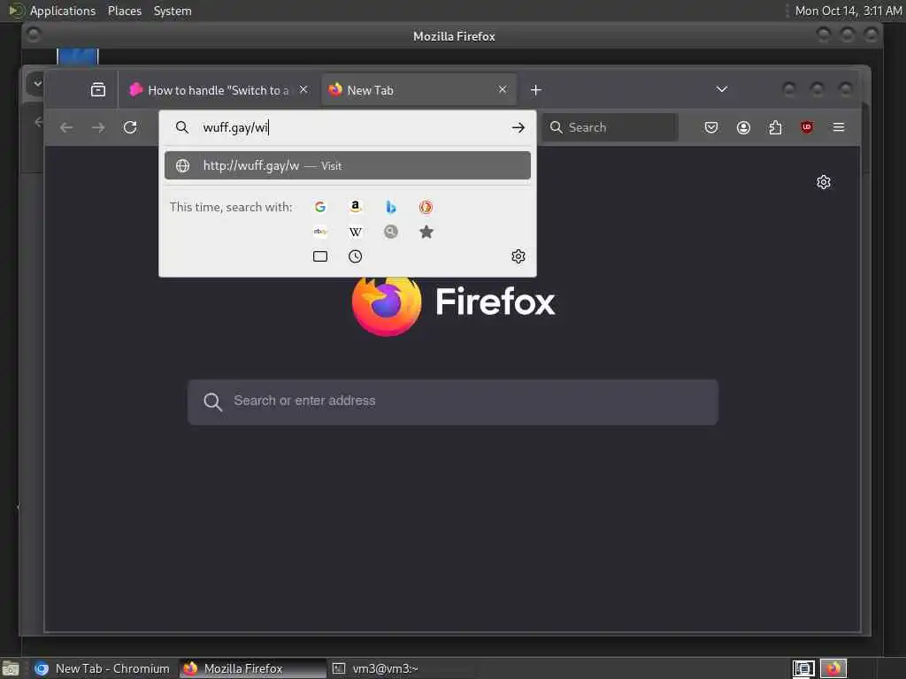906x679 pixels.
Task: Search history using the clock icon
Action: (356, 256)
